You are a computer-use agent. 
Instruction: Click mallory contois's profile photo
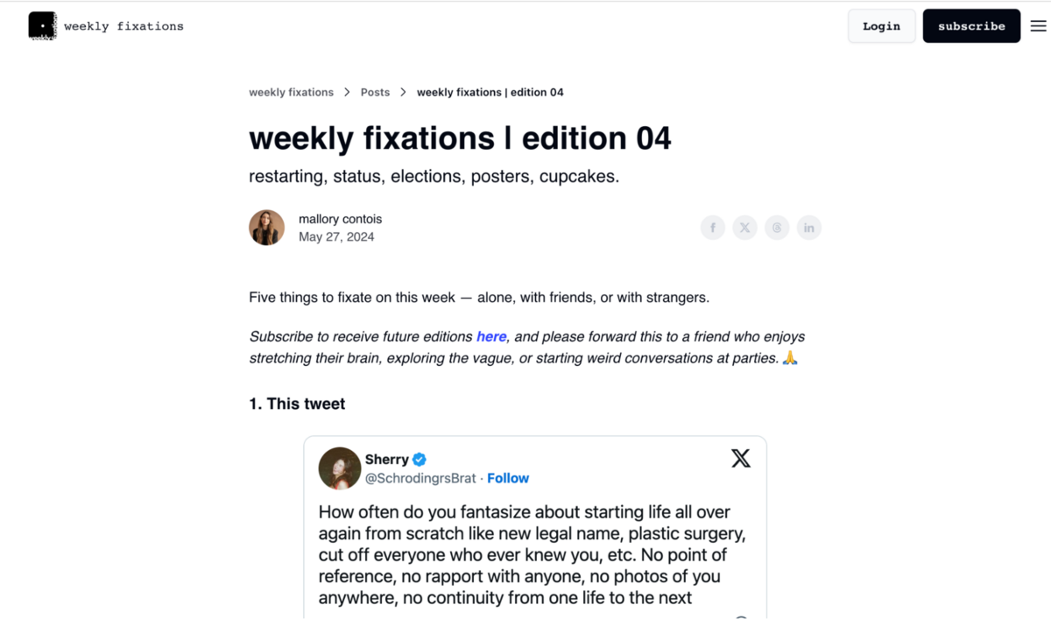[x=266, y=228]
